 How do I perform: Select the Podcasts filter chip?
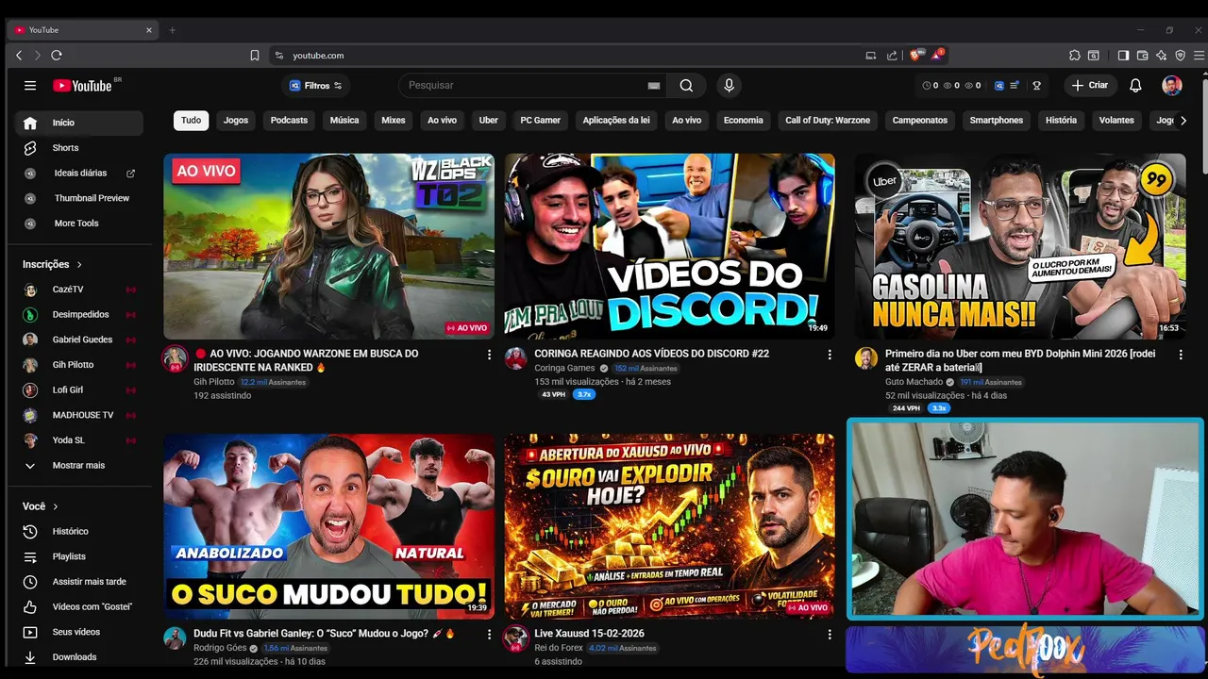(289, 121)
